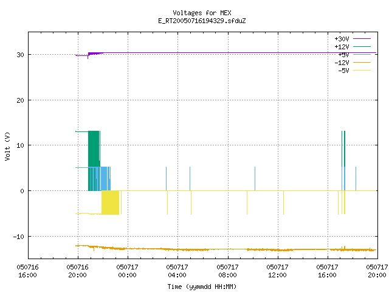This screenshot has width=389, height=292.
Task: Click the Y-axis tick value 10
Action: 20,145
